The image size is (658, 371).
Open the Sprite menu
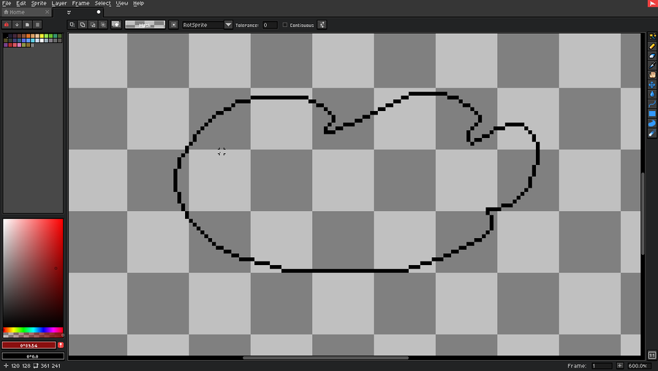coord(39,4)
